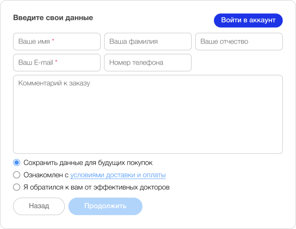
Task: Toggle Сохранить данные для будущих покупок radio
Action: 17,163
